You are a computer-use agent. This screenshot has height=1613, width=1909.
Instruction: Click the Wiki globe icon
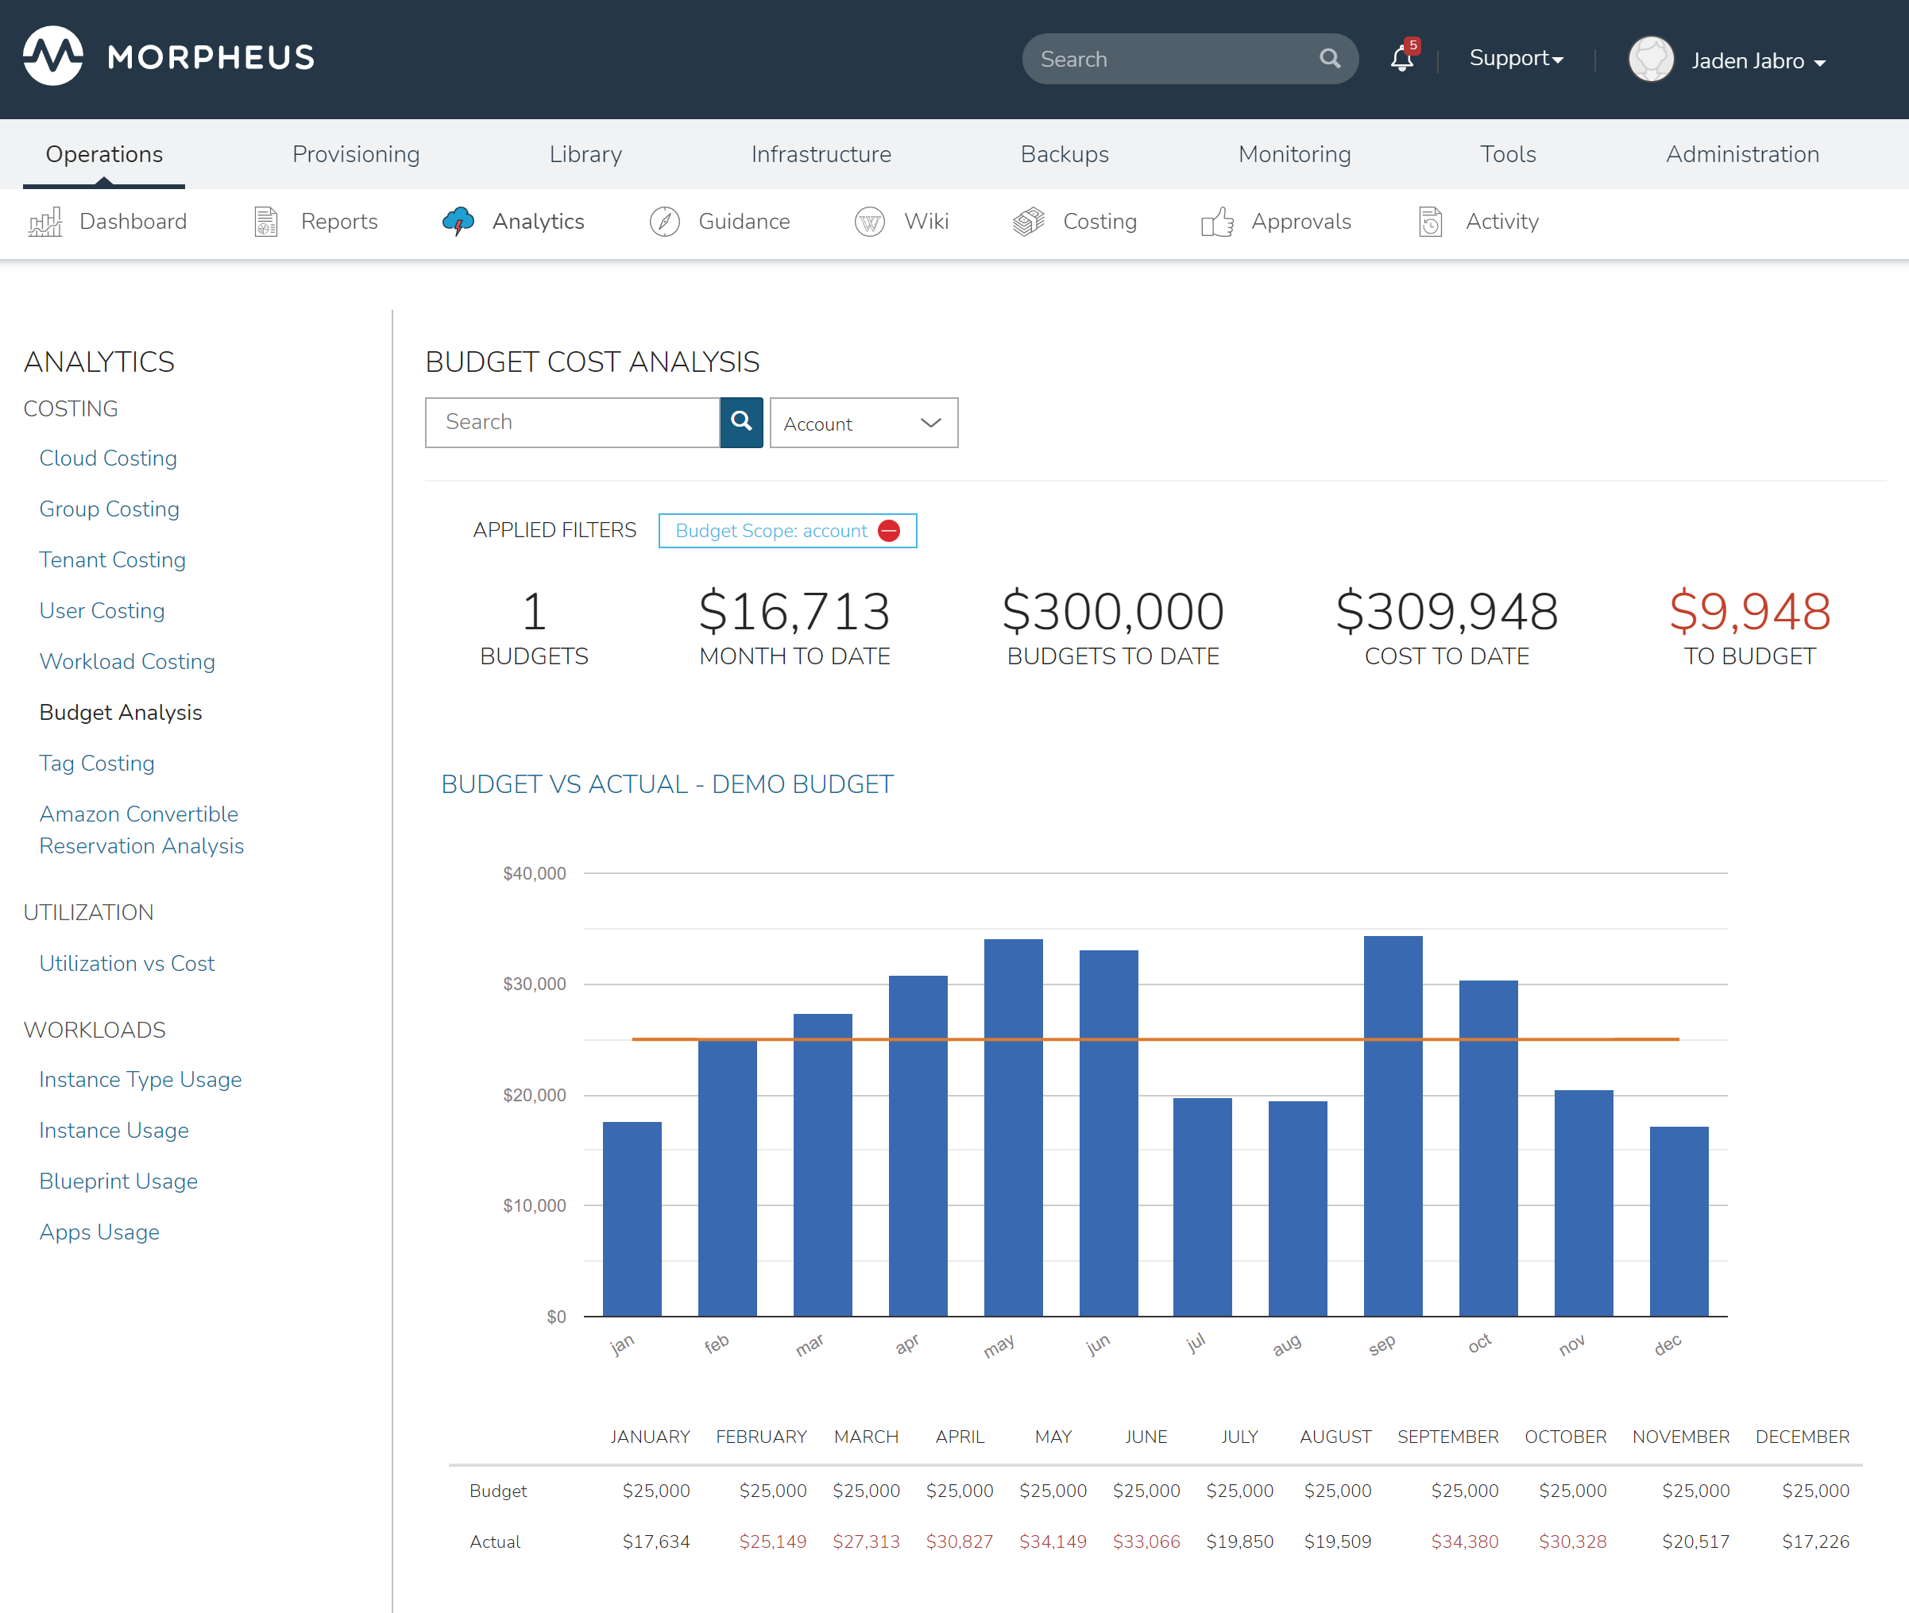click(x=869, y=222)
